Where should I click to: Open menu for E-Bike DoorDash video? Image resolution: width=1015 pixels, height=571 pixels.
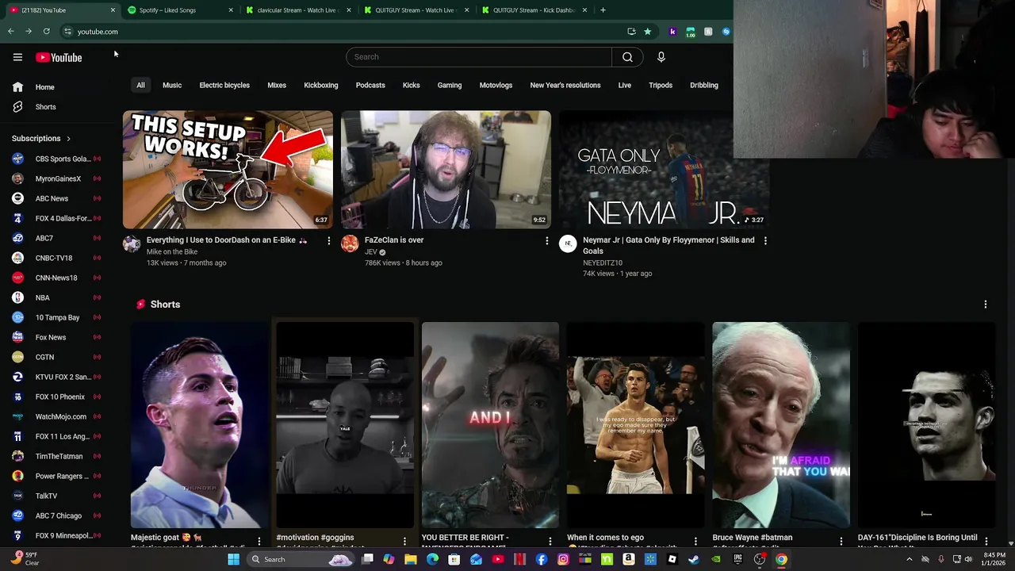pos(328,240)
